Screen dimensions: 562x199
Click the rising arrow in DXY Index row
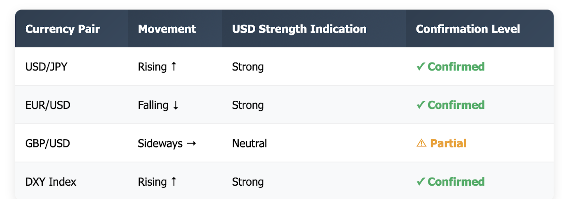point(174,181)
